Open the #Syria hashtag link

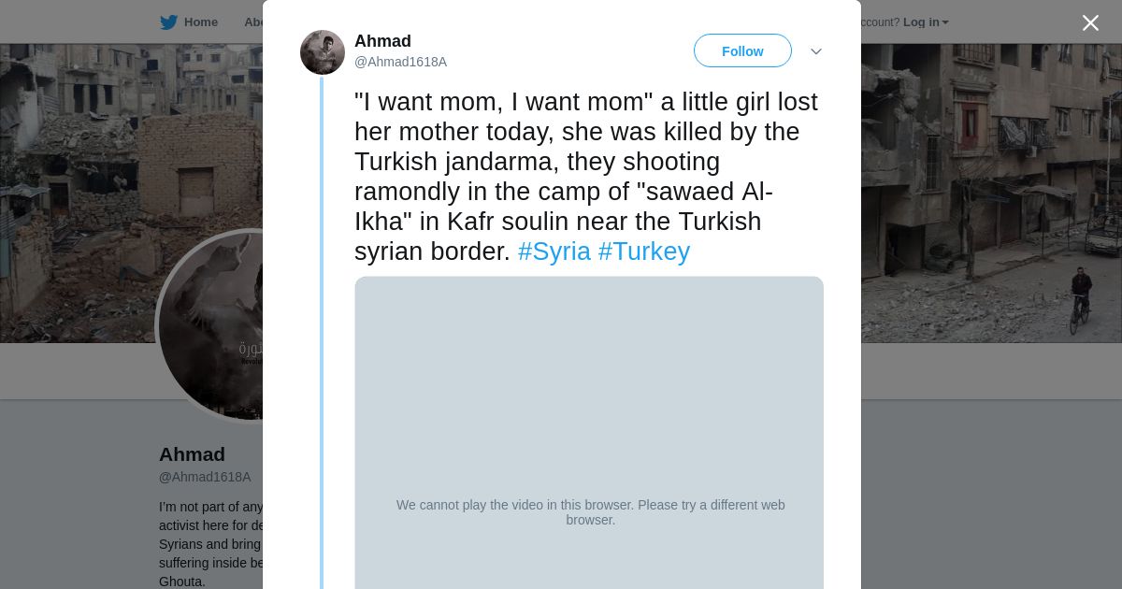(x=554, y=251)
